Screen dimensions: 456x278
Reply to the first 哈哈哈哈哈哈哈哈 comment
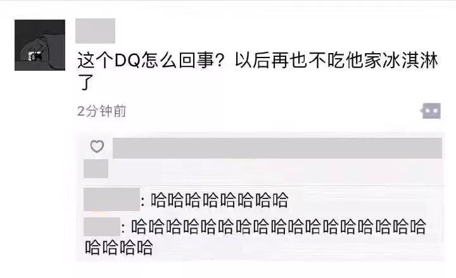point(220,200)
